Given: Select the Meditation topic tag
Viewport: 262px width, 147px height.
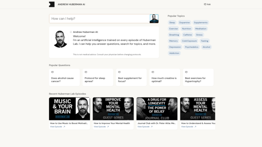Looking at the screenshot, I should point(201,28).
